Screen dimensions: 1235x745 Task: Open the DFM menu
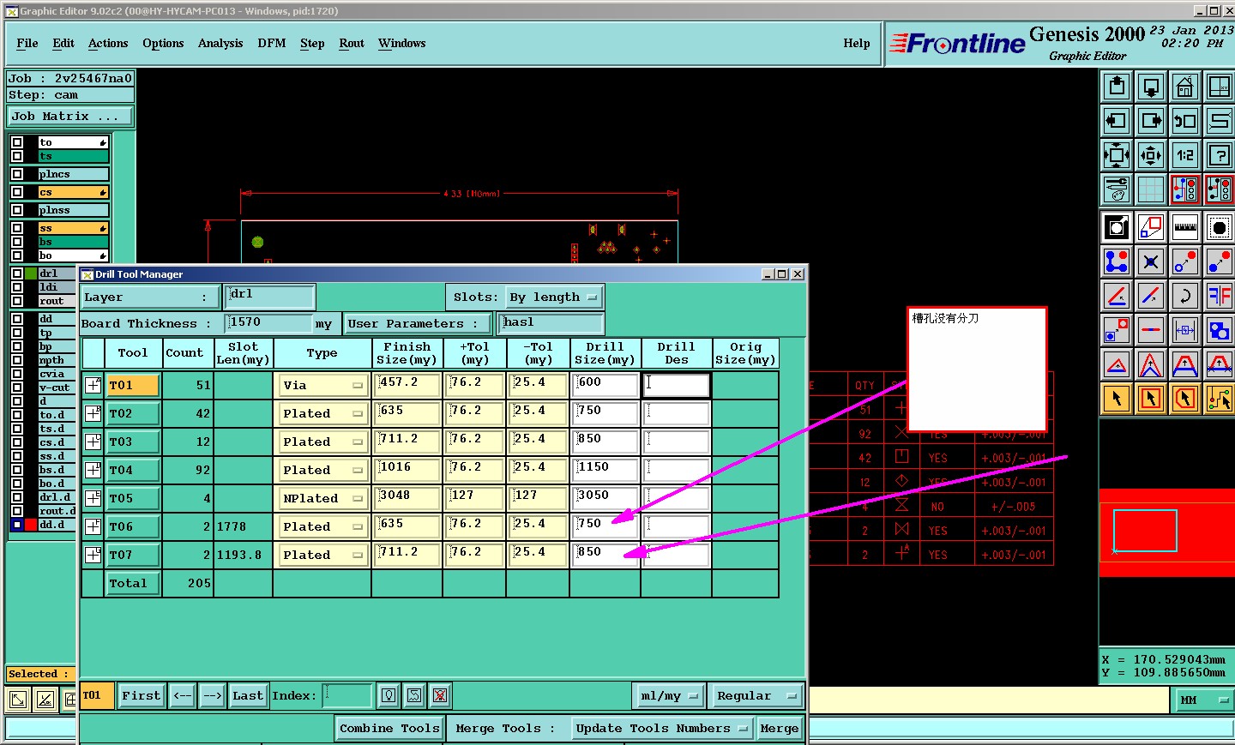(272, 43)
